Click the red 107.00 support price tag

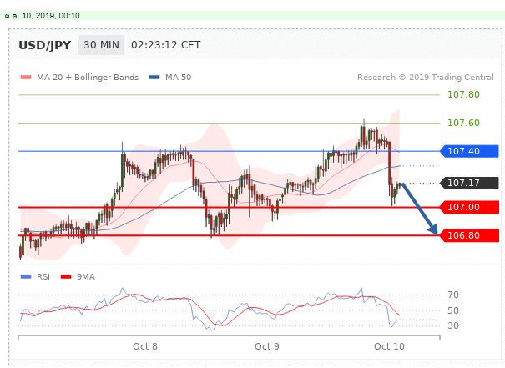coord(470,207)
